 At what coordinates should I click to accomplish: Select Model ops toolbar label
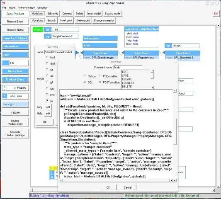coord(37,14)
